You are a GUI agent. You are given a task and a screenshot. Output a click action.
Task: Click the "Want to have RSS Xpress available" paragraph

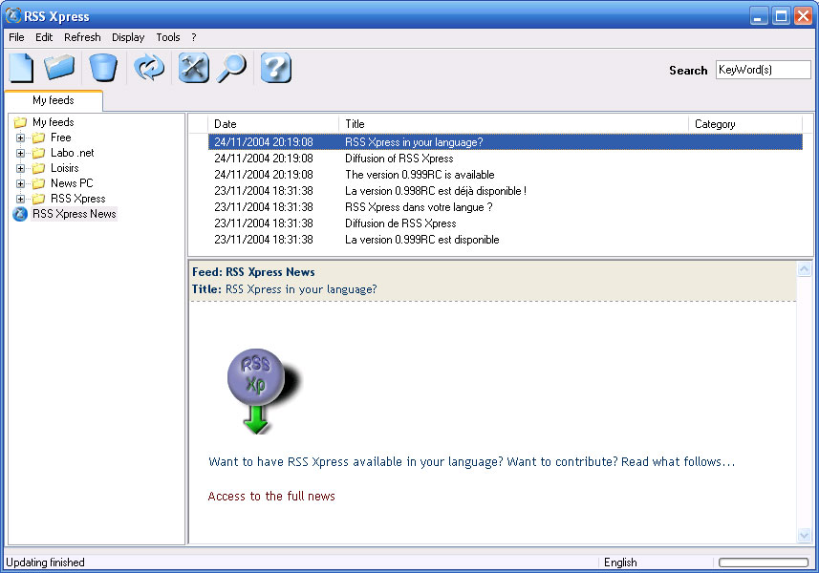(x=472, y=462)
